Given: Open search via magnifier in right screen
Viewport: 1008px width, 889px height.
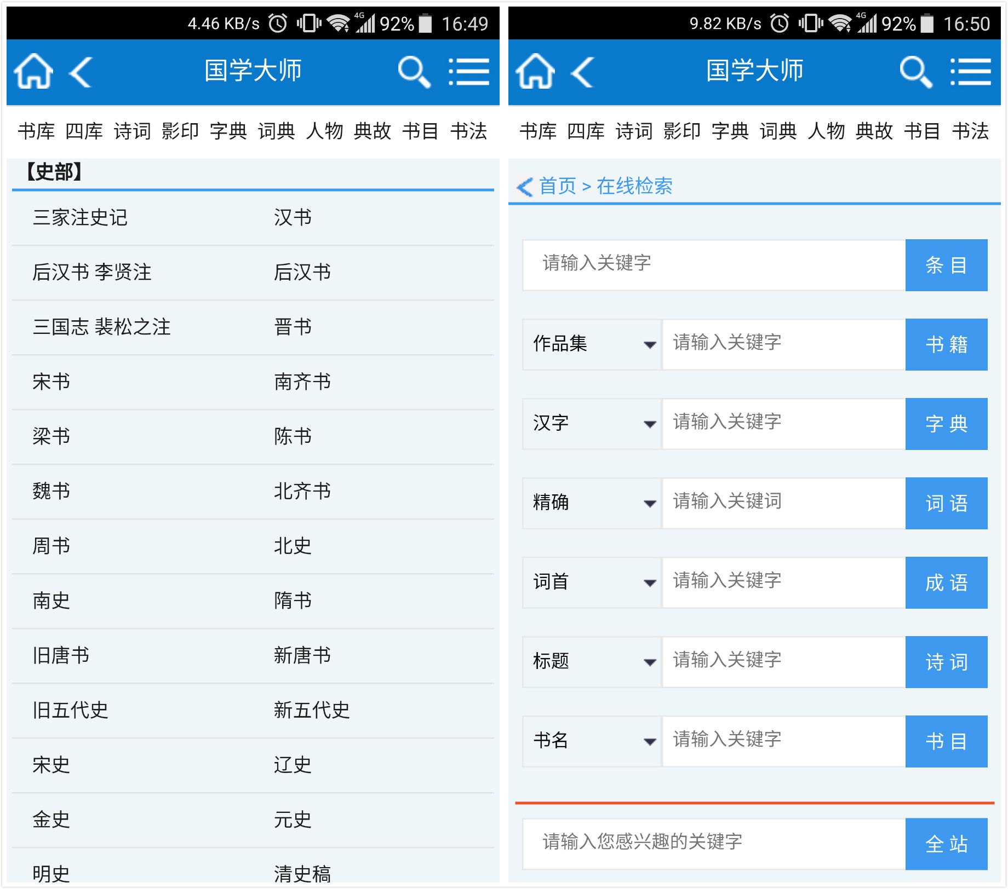Looking at the screenshot, I should tap(915, 72).
